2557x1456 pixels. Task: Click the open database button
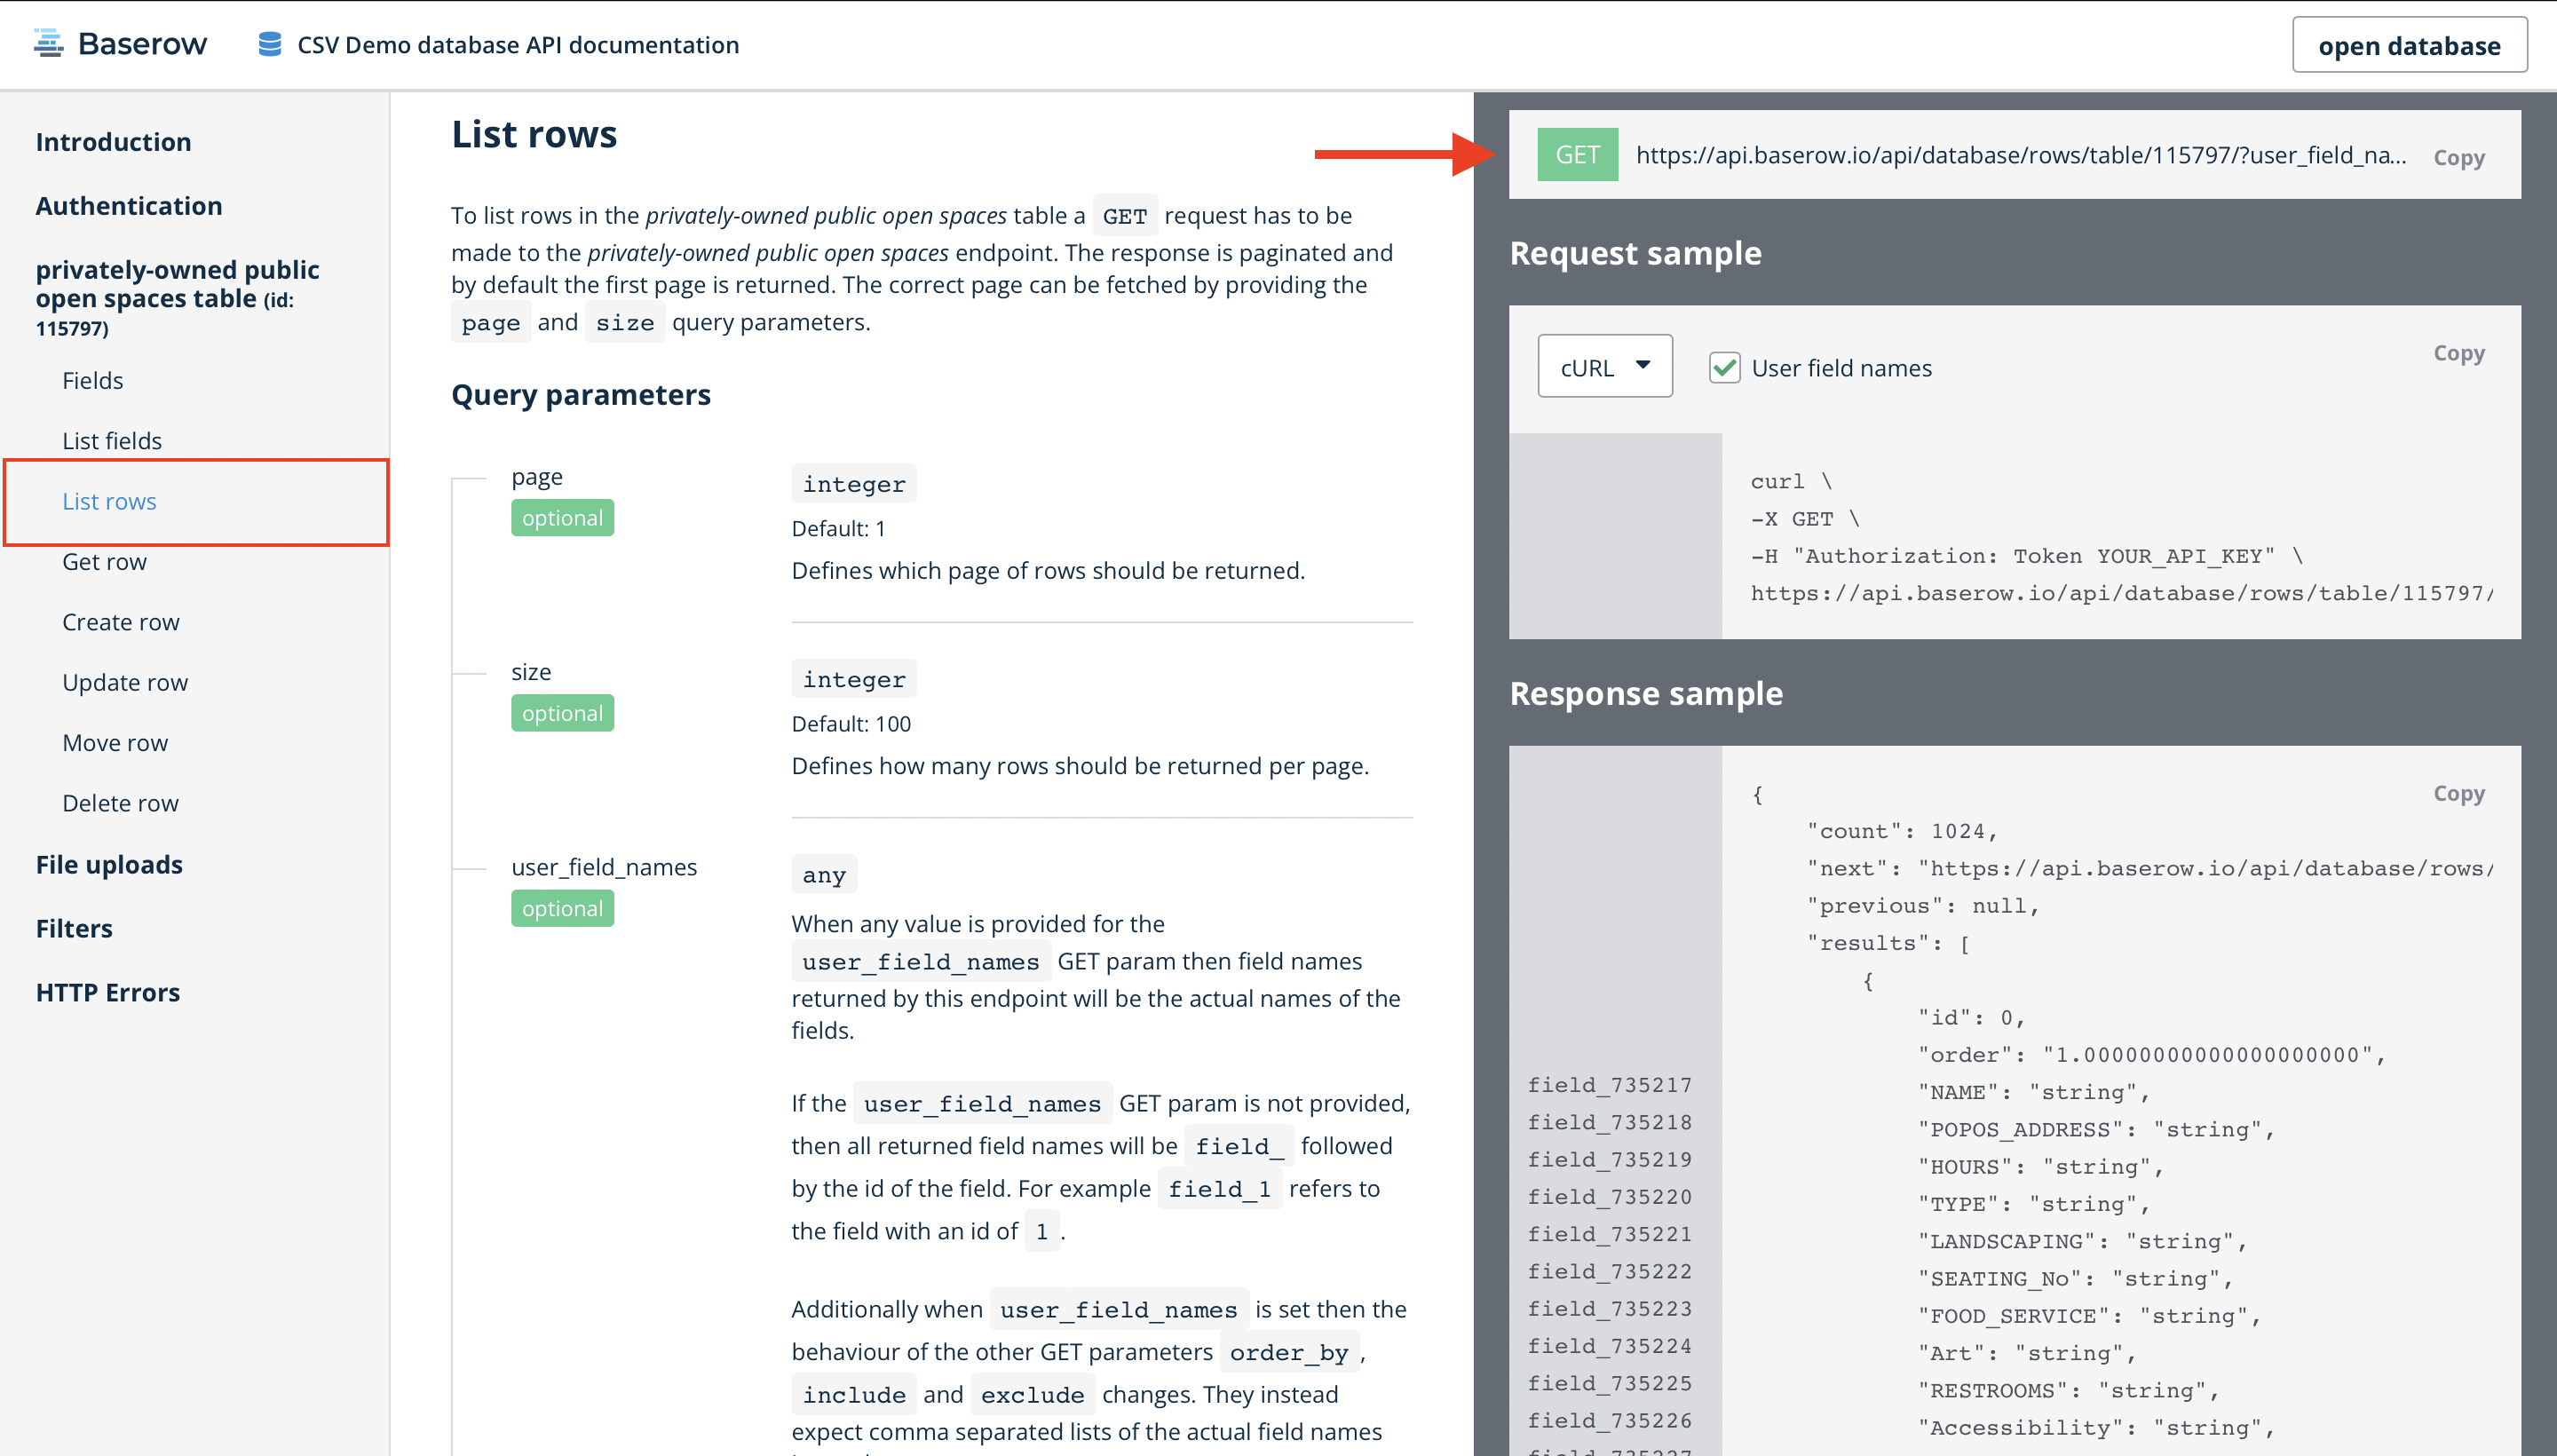tap(2408, 46)
